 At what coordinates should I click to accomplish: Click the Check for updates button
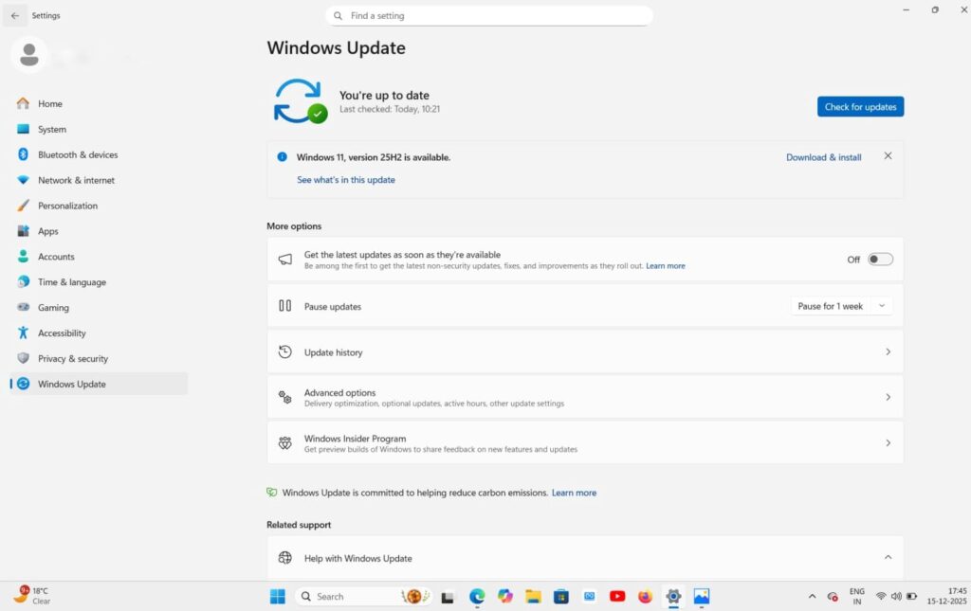tap(860, 106)
